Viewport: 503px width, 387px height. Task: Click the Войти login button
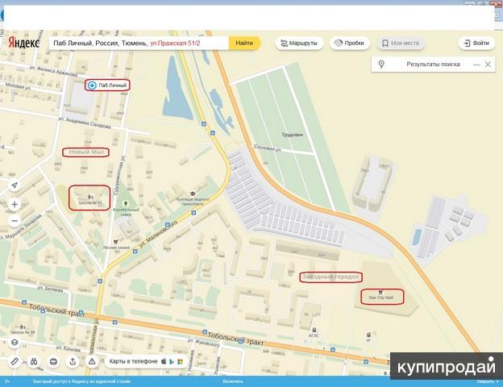[x=476, y=43]
